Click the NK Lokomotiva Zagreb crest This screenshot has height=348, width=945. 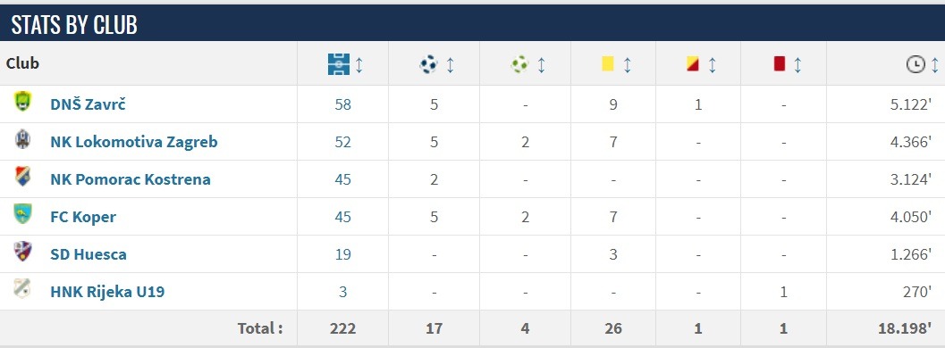tap(23, 139)
